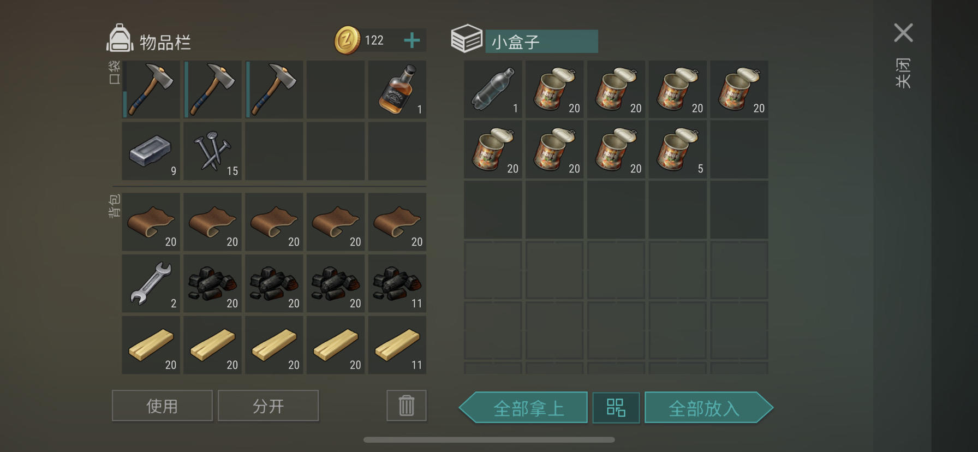The height and width of the screenshot is (452, 978).
Task: Close the inventory with 关闭 X
Action: 903,33
